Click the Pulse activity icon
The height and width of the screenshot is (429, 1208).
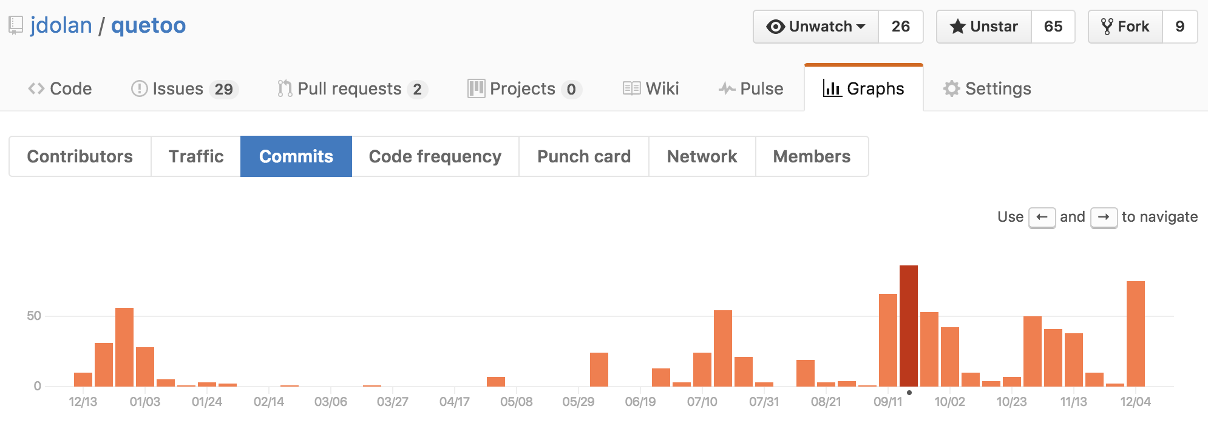[x=727, y=89]
